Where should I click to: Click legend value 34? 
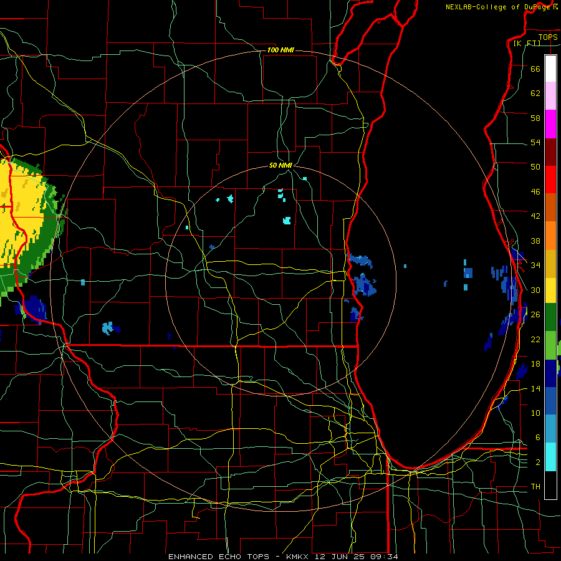(x=535, y=266)
